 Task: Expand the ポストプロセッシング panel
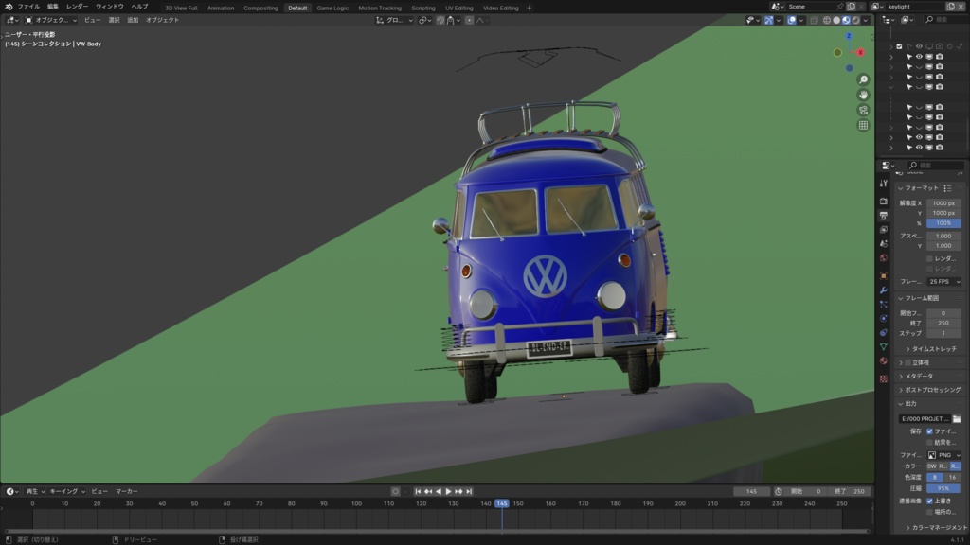pos(930,390)
